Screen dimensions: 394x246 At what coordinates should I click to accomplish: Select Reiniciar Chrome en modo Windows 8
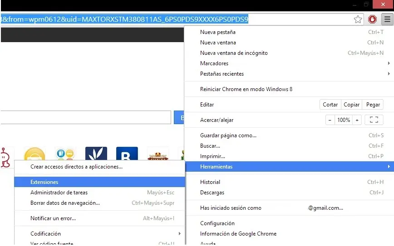289,89
